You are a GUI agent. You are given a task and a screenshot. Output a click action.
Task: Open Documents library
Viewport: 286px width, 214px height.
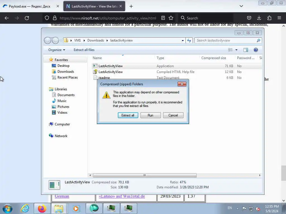(66, 95)
